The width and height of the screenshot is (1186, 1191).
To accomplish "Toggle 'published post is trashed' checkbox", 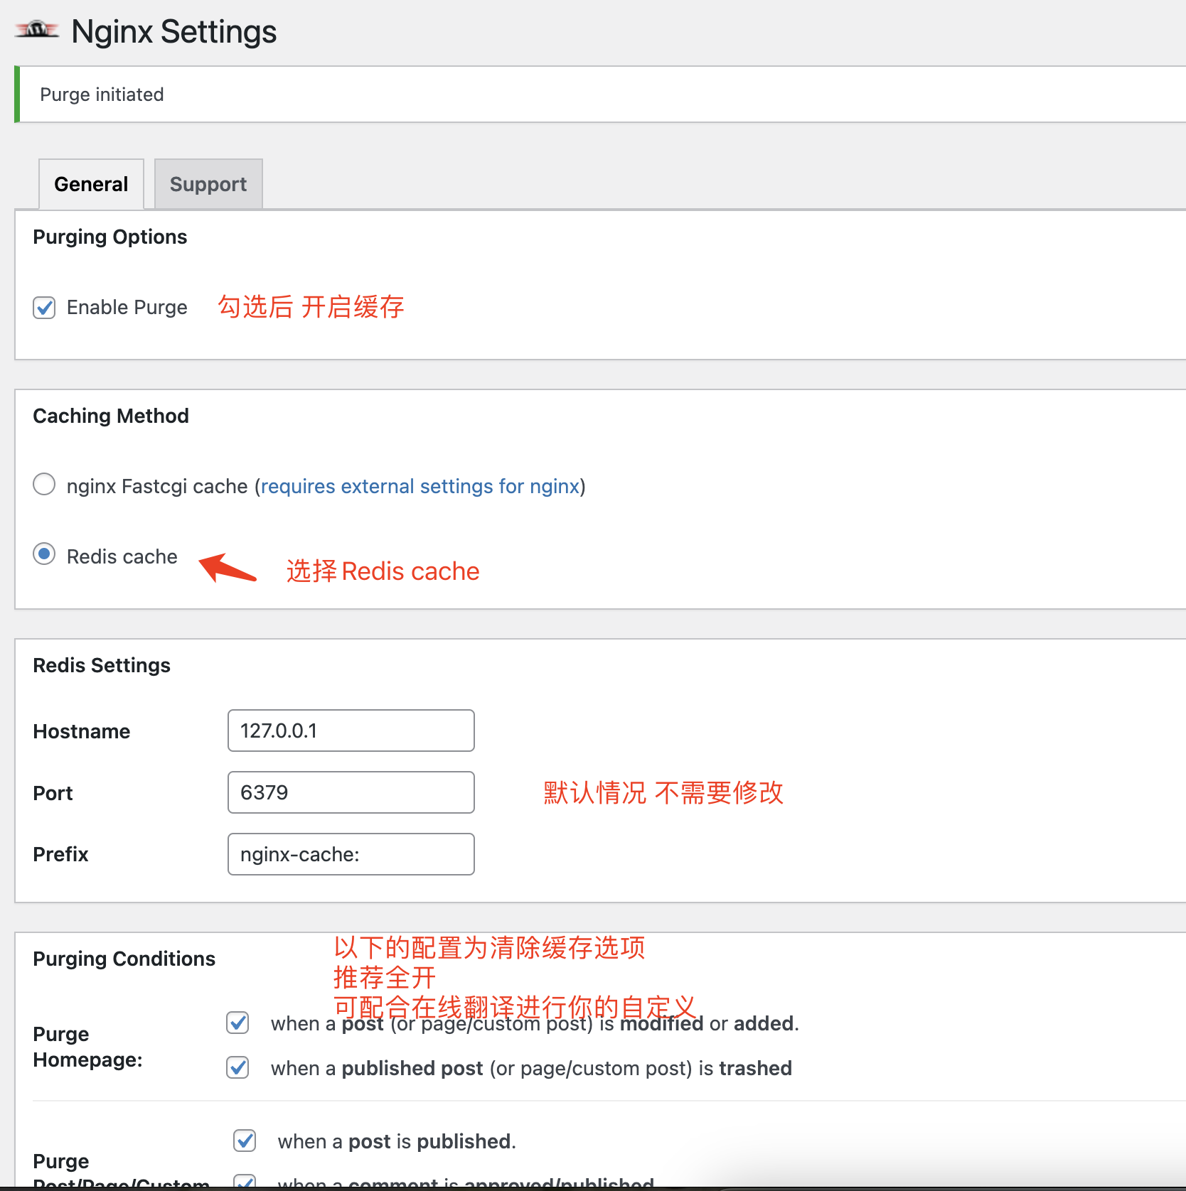I will (237, 1067).
